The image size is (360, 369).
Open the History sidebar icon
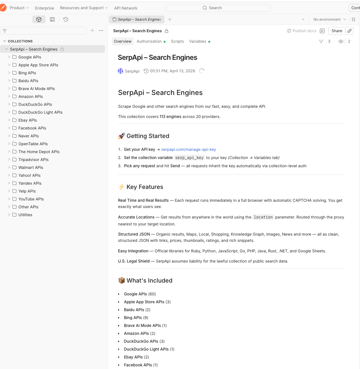[66, 19]
